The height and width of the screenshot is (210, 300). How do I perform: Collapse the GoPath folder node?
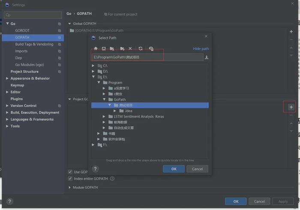coord(104,100)
